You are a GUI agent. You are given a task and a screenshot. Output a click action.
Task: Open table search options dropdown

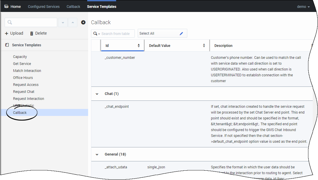(97, 34)
